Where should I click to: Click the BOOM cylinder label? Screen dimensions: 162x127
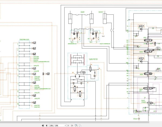82,12
